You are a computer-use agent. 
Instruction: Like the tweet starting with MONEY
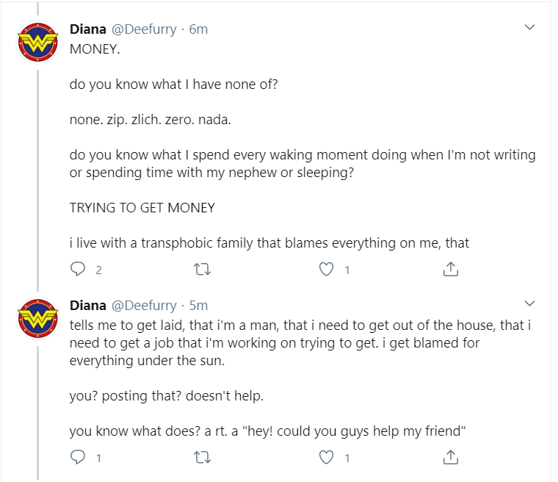pos(326,269)
